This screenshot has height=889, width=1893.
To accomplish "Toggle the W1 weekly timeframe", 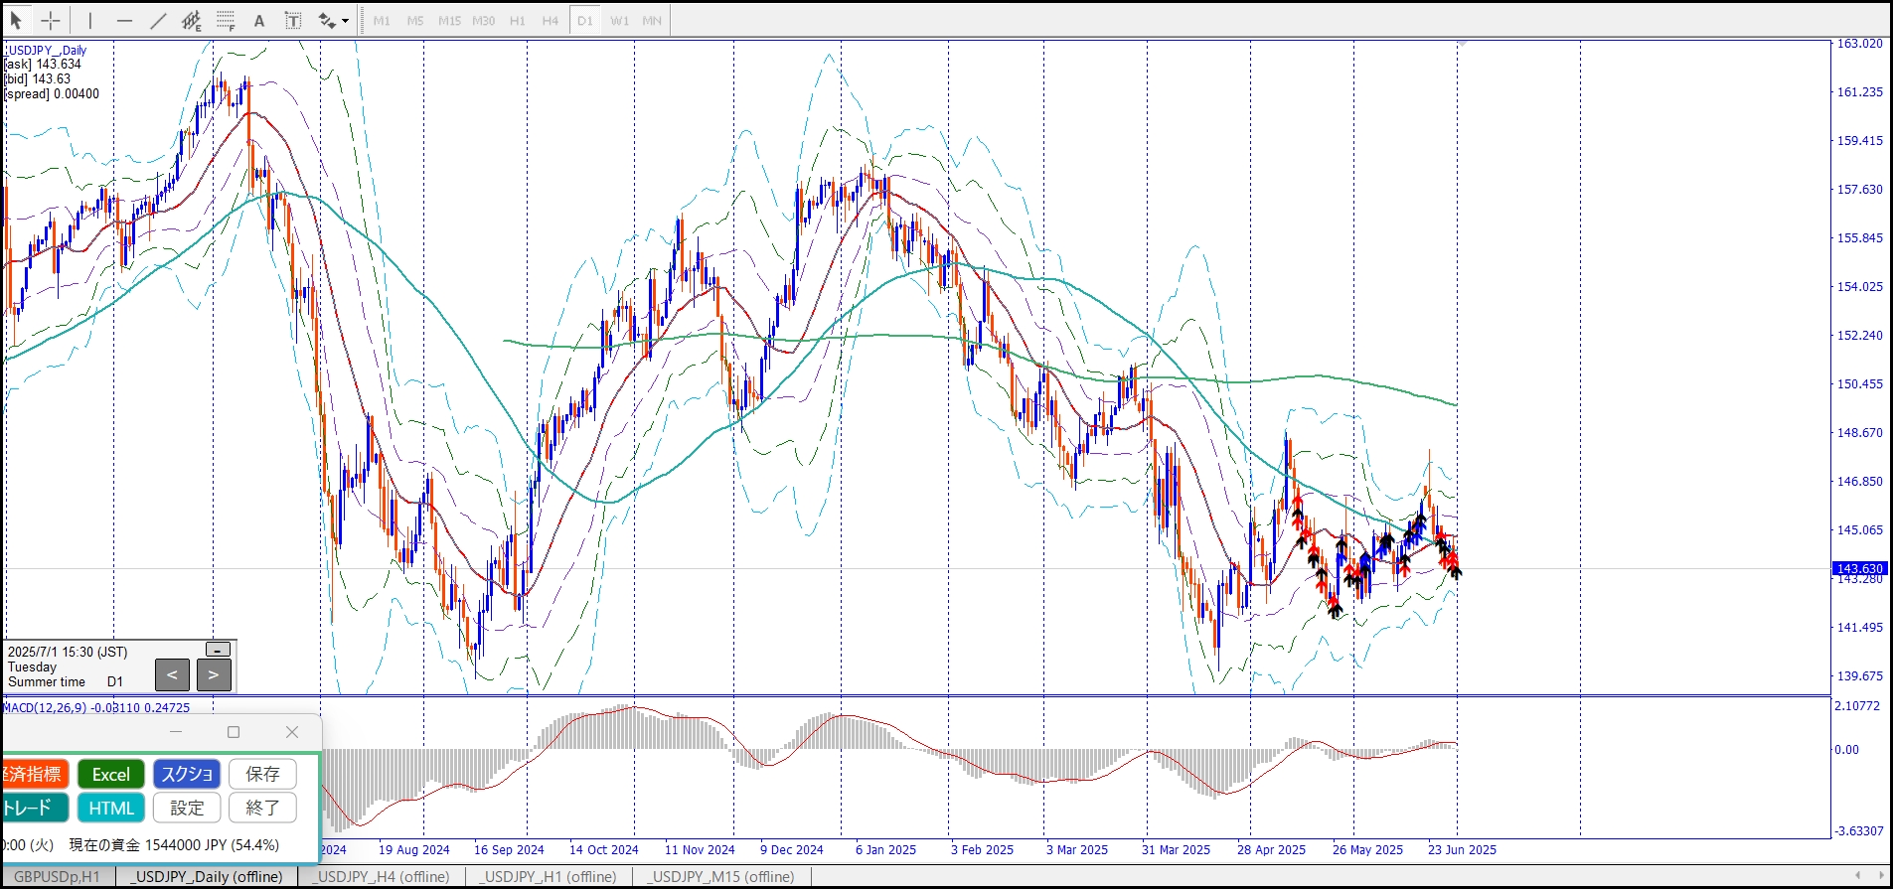I will coord(619,20).
